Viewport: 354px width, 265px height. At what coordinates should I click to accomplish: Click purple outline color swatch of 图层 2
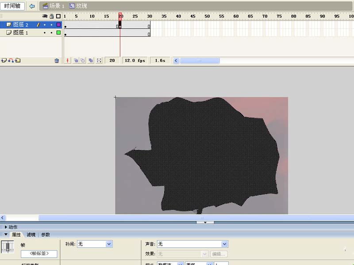click(x=58, y=25)
